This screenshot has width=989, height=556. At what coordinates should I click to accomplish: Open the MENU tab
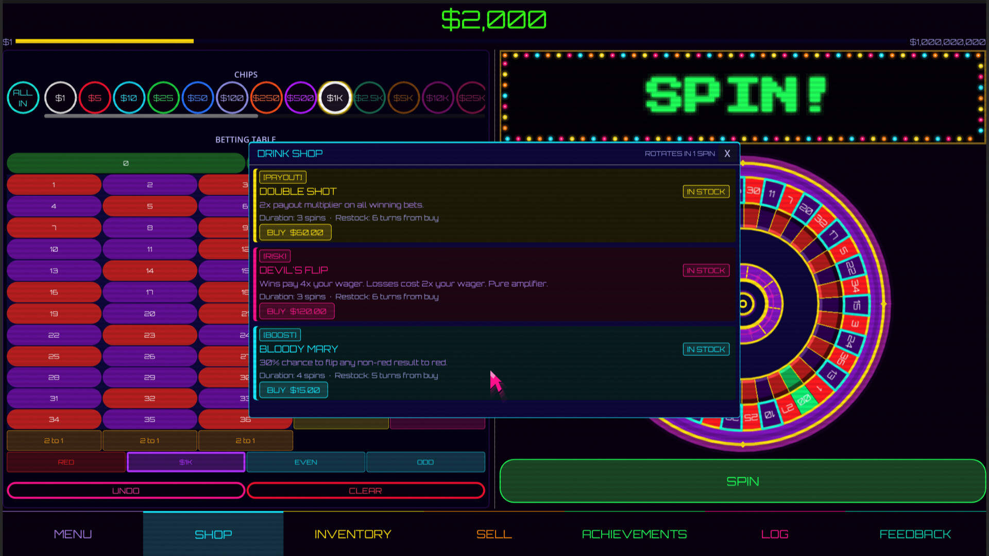click(x=73, y=534)
